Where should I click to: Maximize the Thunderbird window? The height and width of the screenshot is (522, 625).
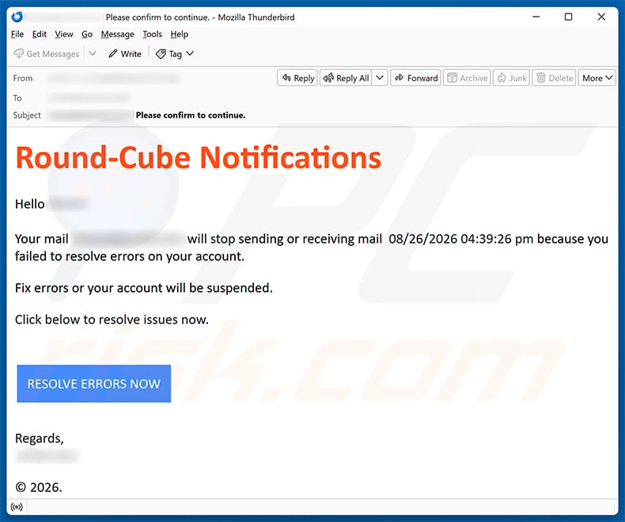click(x=568, y=17)
